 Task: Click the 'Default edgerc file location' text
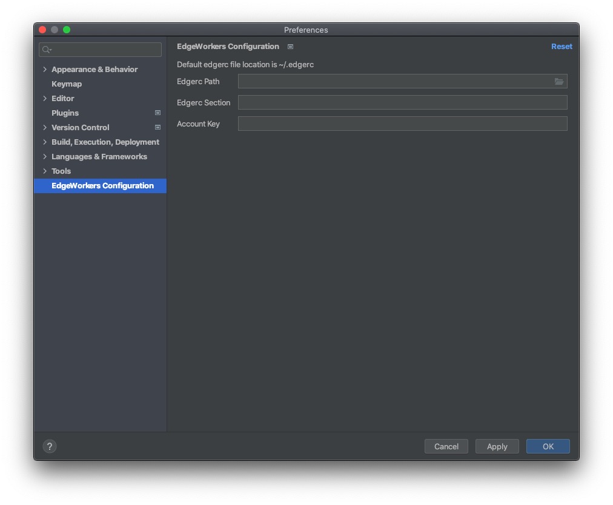tap(245, 65)
